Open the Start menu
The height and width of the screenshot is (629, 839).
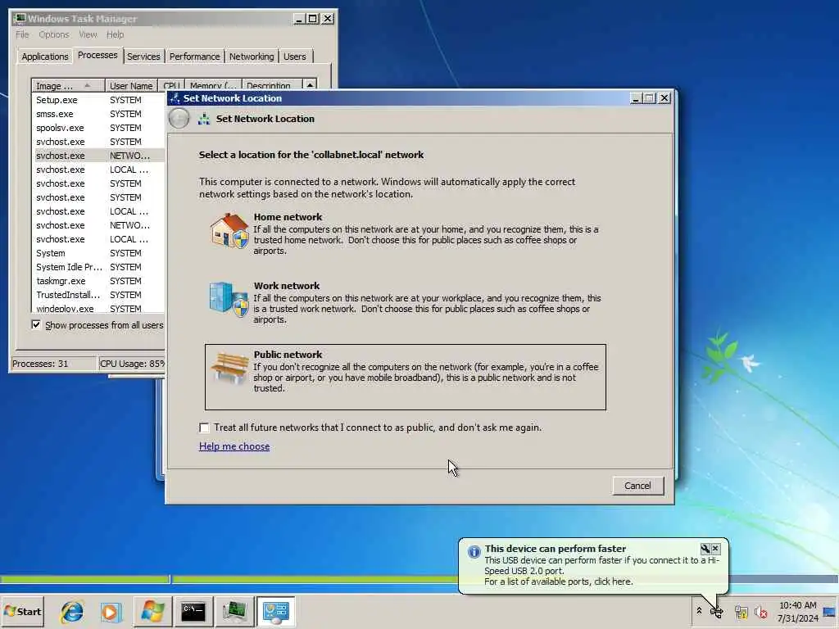[x=22, y=611]
